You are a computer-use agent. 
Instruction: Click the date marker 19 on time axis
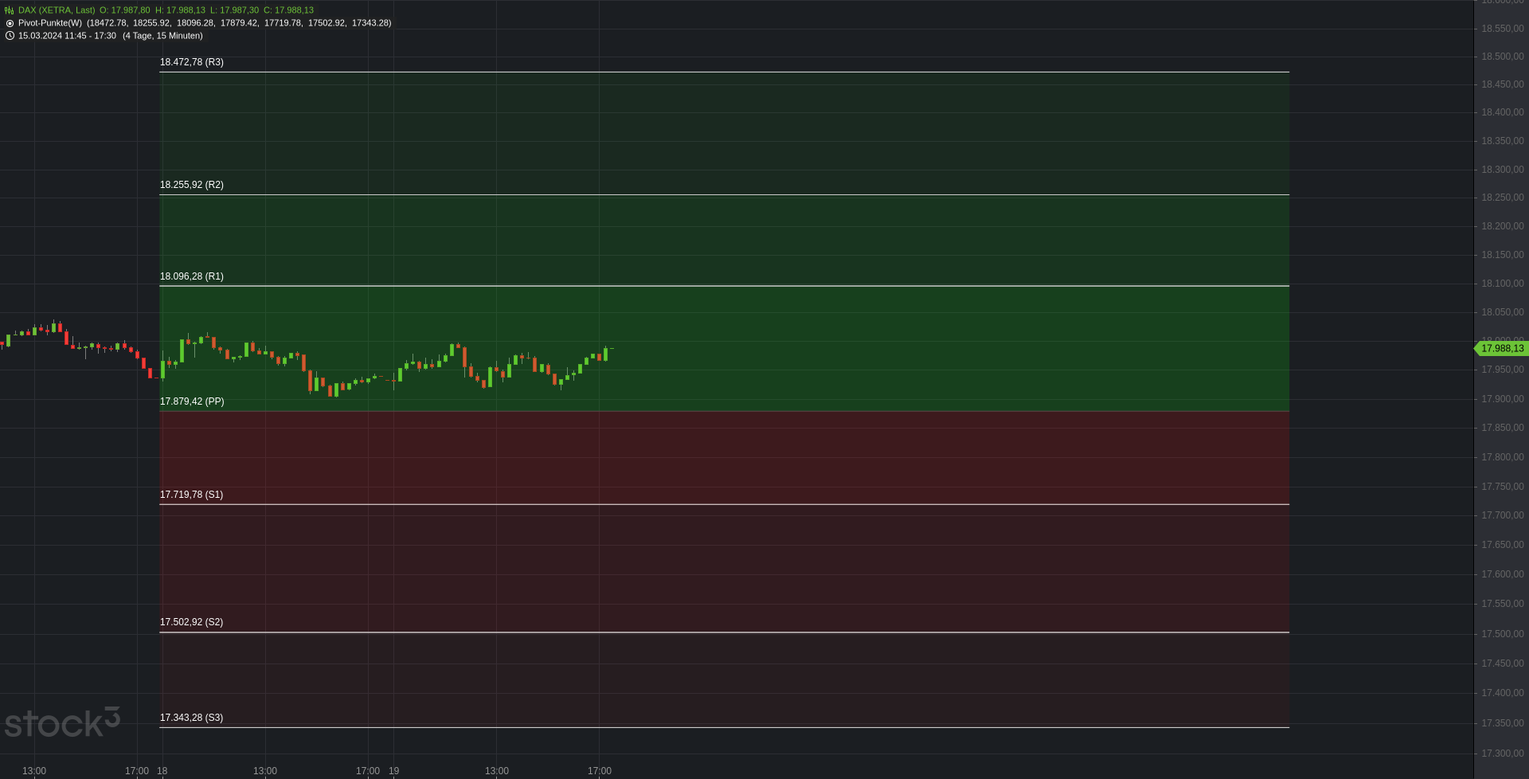(x=393, y=770)
